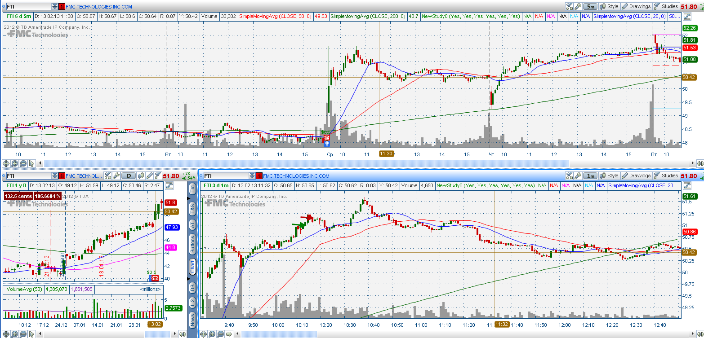Toggle the scale icon on the 1m chart
Image resolution: width=704 pixels, height=338 pixels.
pyautogui.click(x=686, y=185)
